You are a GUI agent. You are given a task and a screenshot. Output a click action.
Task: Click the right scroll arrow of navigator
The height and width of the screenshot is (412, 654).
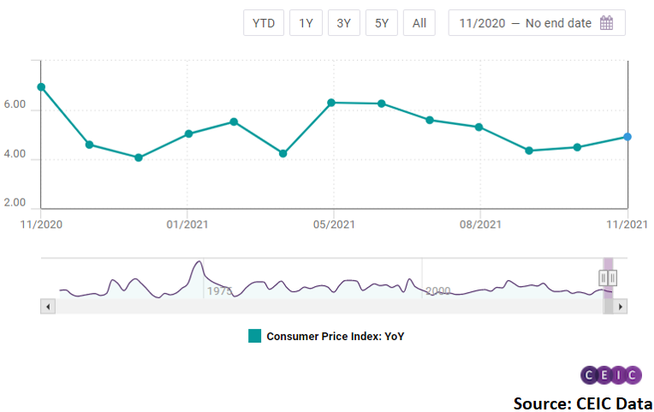(x=621, y=306)
